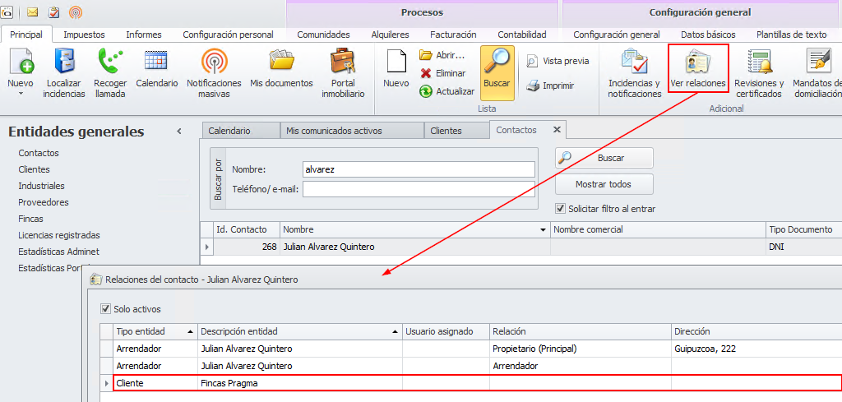
Task: Switch to Clientes document tab
Action: [456, 131]
